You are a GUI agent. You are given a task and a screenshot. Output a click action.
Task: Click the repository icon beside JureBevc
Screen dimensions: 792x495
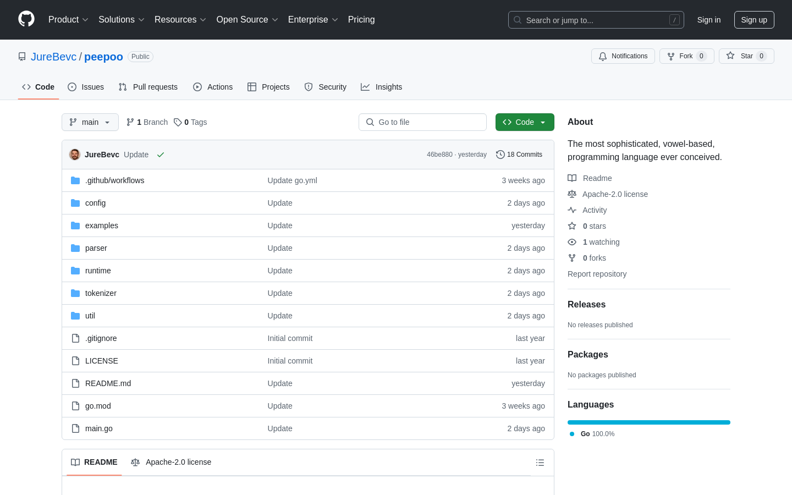[x=22, y=57]
